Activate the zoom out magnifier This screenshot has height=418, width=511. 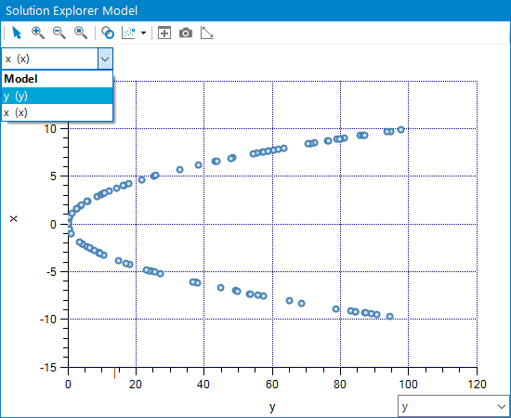click(59, 33)
